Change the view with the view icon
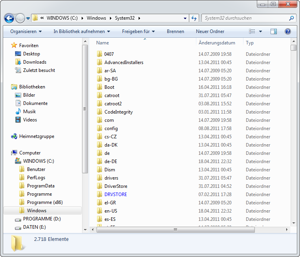 click(x=252, y=31)
